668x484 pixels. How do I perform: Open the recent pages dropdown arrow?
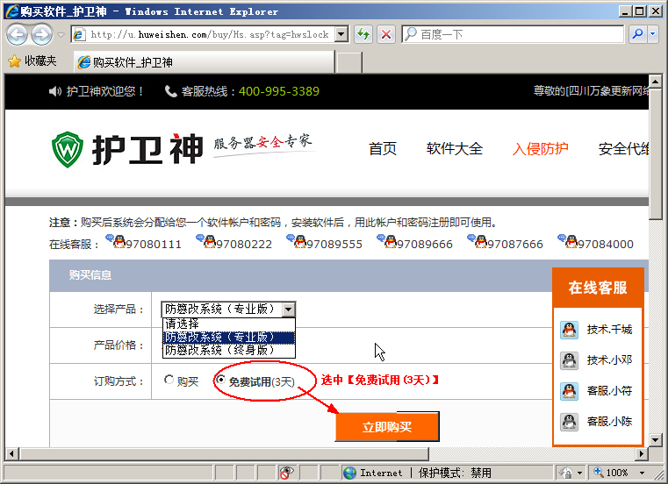coord(61,35)
